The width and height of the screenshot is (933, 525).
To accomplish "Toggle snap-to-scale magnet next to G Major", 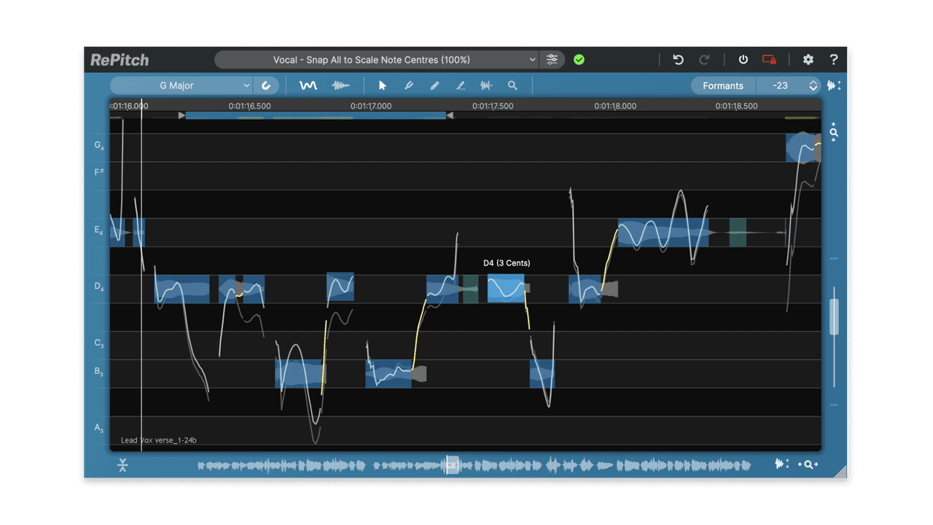I will click(x=266, y=85).
